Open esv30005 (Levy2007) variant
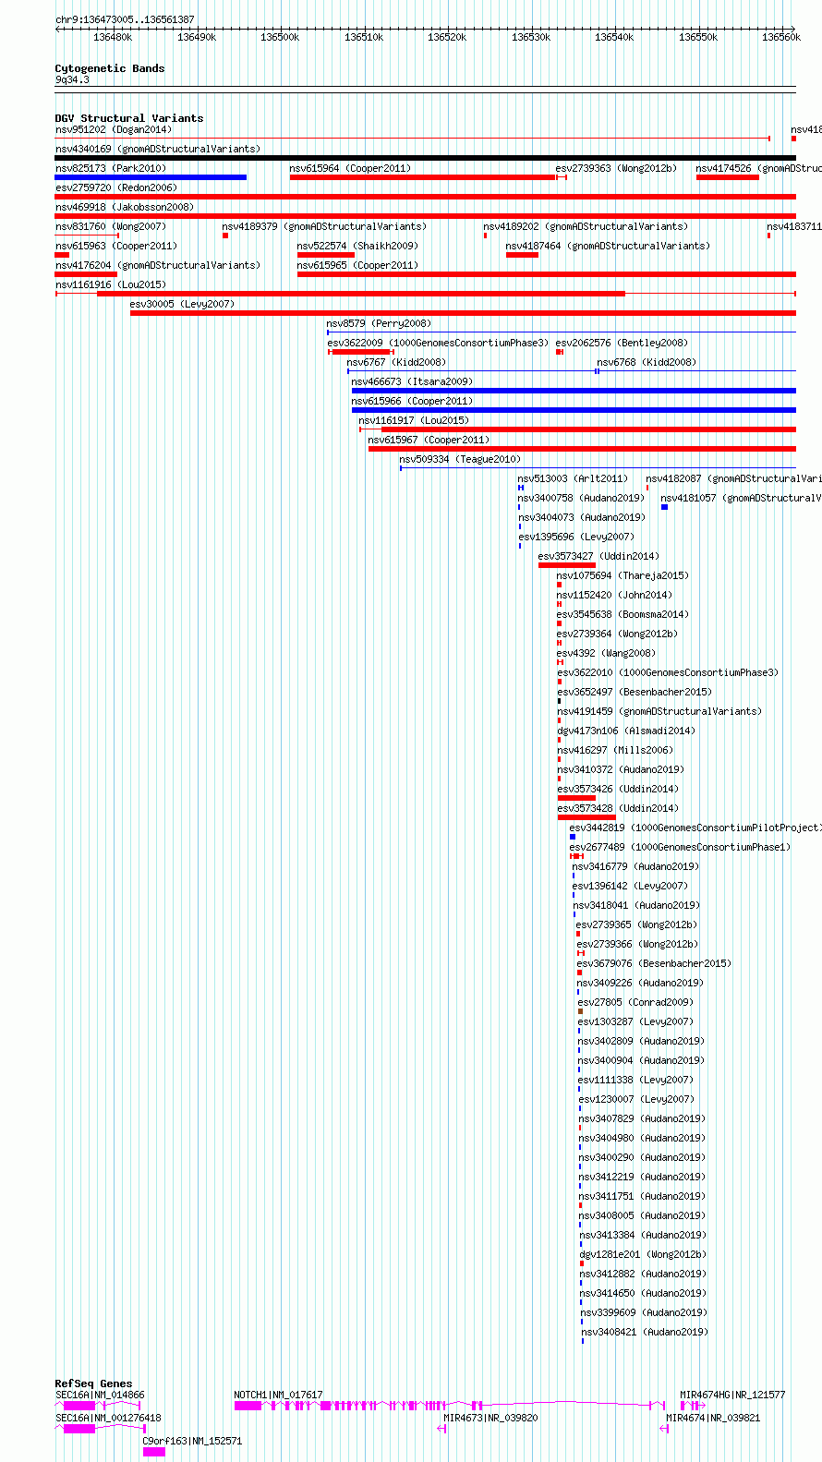Viewport: 822px width, 1462px height. coord(463,313)
